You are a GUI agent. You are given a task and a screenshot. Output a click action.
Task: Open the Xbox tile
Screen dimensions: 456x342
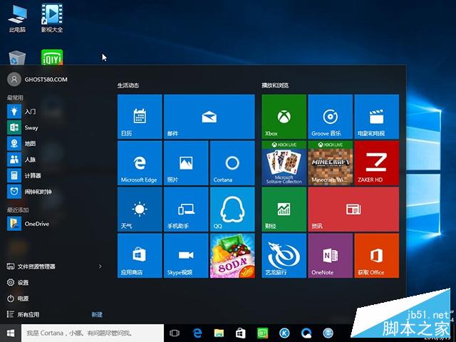[284, 116]
